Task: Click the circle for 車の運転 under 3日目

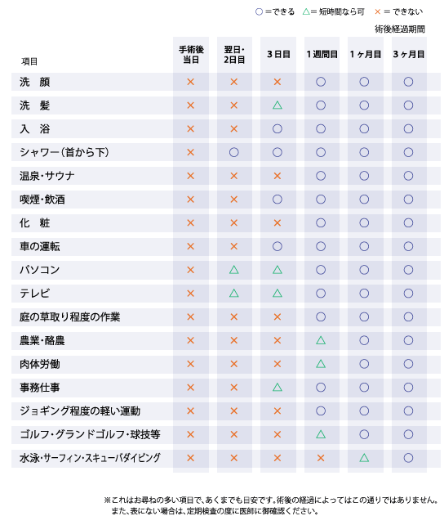Action: tap(277, 246)
